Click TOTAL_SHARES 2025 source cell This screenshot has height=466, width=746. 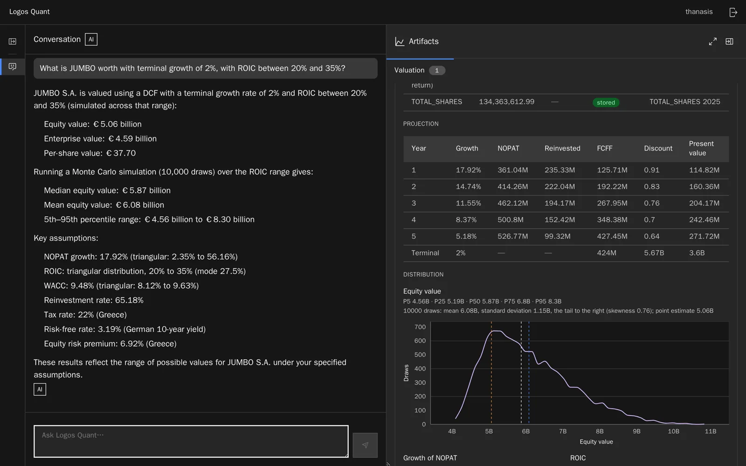[x=684, y=102]
